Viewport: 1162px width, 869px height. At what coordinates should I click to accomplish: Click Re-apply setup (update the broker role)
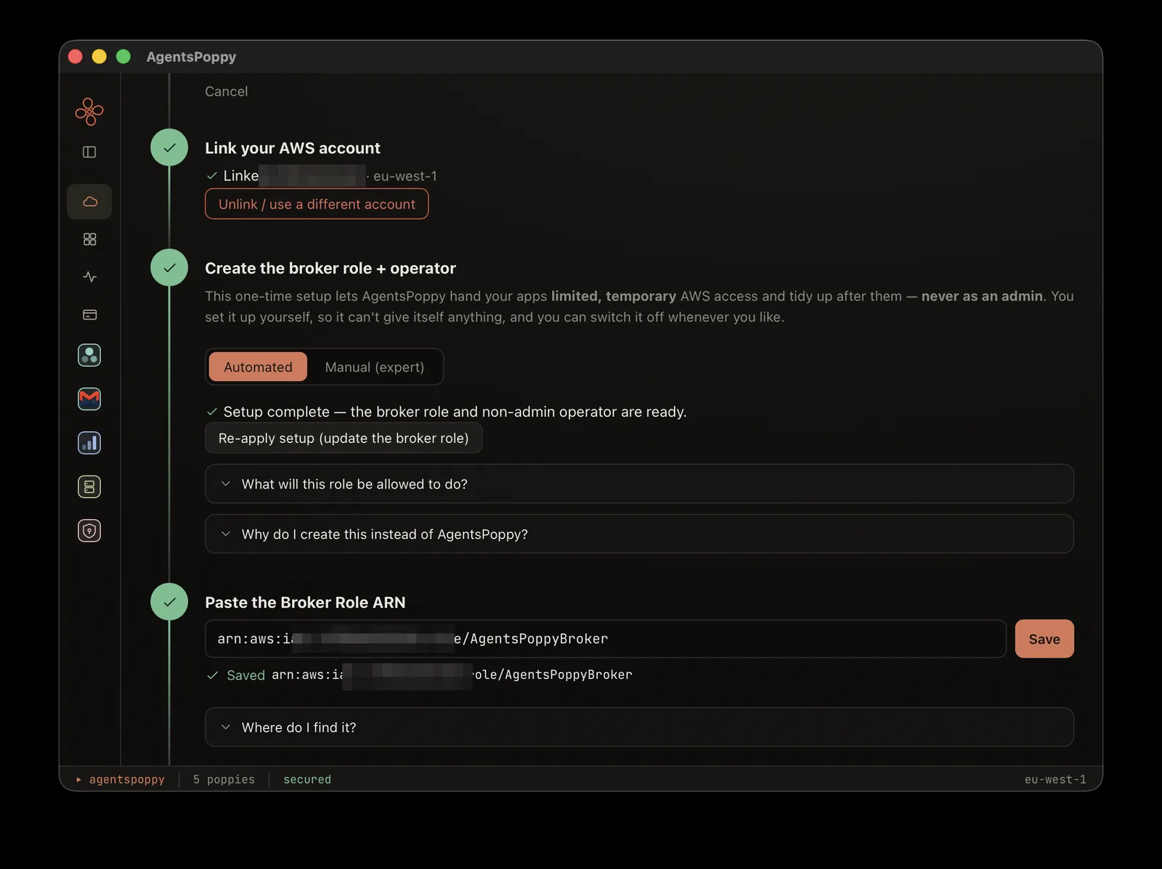click(344, 438)
